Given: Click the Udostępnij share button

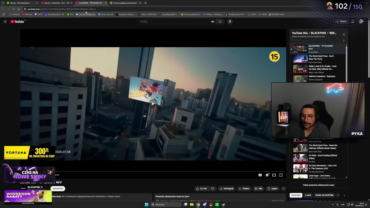Looking at the screenshot, I should 226,189.
